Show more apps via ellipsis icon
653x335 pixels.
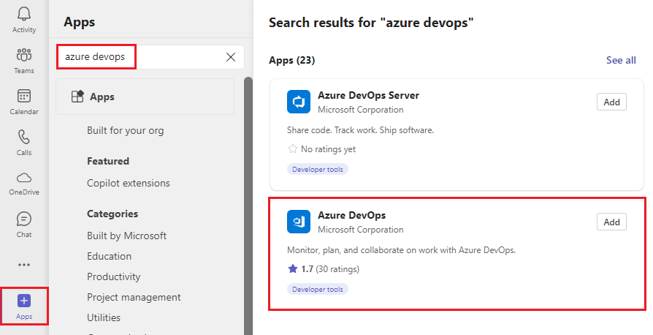click(x=23, y=265)
